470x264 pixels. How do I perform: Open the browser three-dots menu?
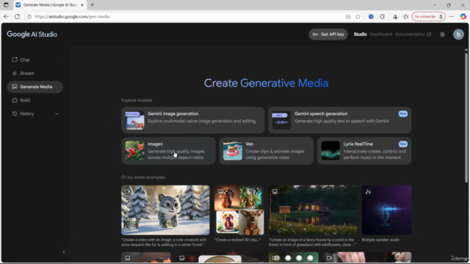pyautogui.click(x=452, y=17)
